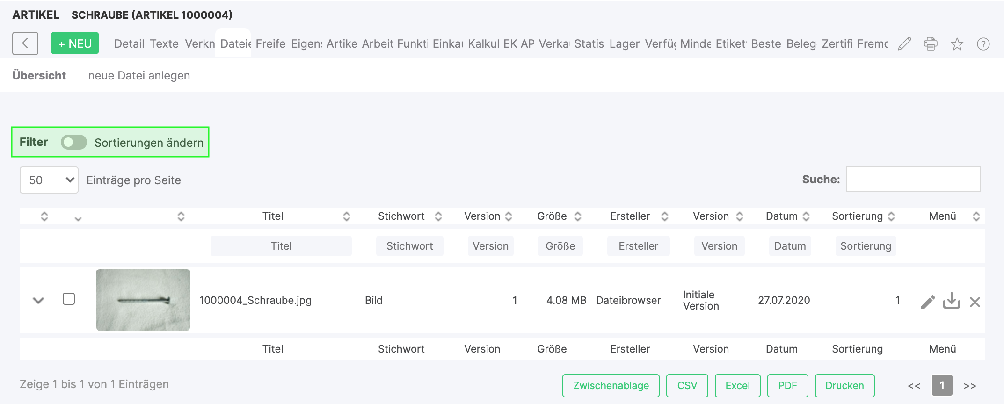This screenshot has height=404, width=1004.
Task: Click the neue Datei anlegen link
Action: 139,76
